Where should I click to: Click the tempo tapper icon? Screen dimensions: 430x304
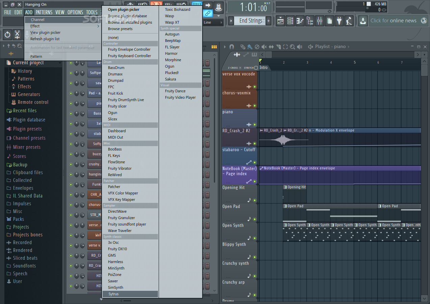[349, 21]
